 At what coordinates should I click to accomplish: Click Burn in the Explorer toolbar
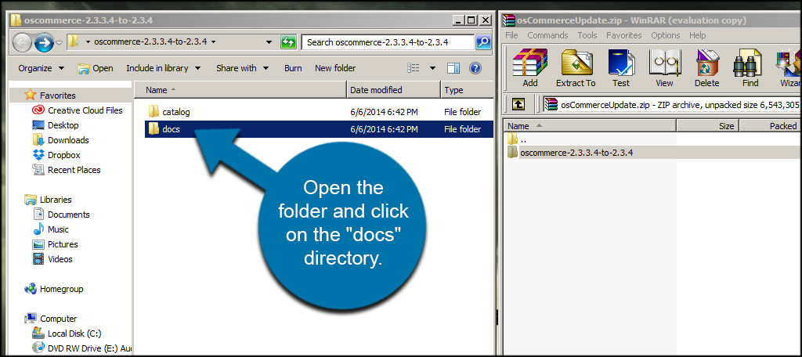click(x=293, y=68)
